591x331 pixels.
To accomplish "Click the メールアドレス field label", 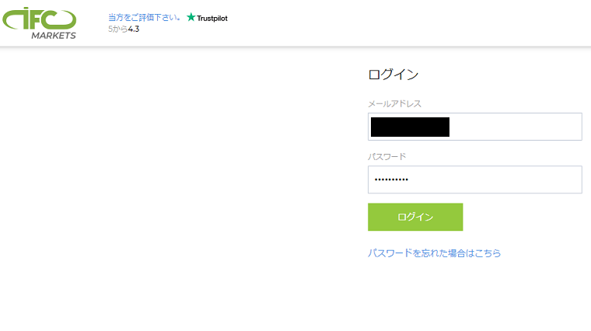I will (394, 103).
